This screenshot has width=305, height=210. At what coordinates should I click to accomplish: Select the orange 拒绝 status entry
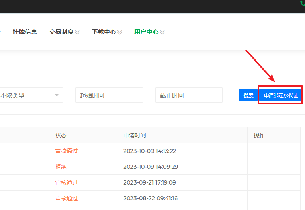(x=61, y=167)
